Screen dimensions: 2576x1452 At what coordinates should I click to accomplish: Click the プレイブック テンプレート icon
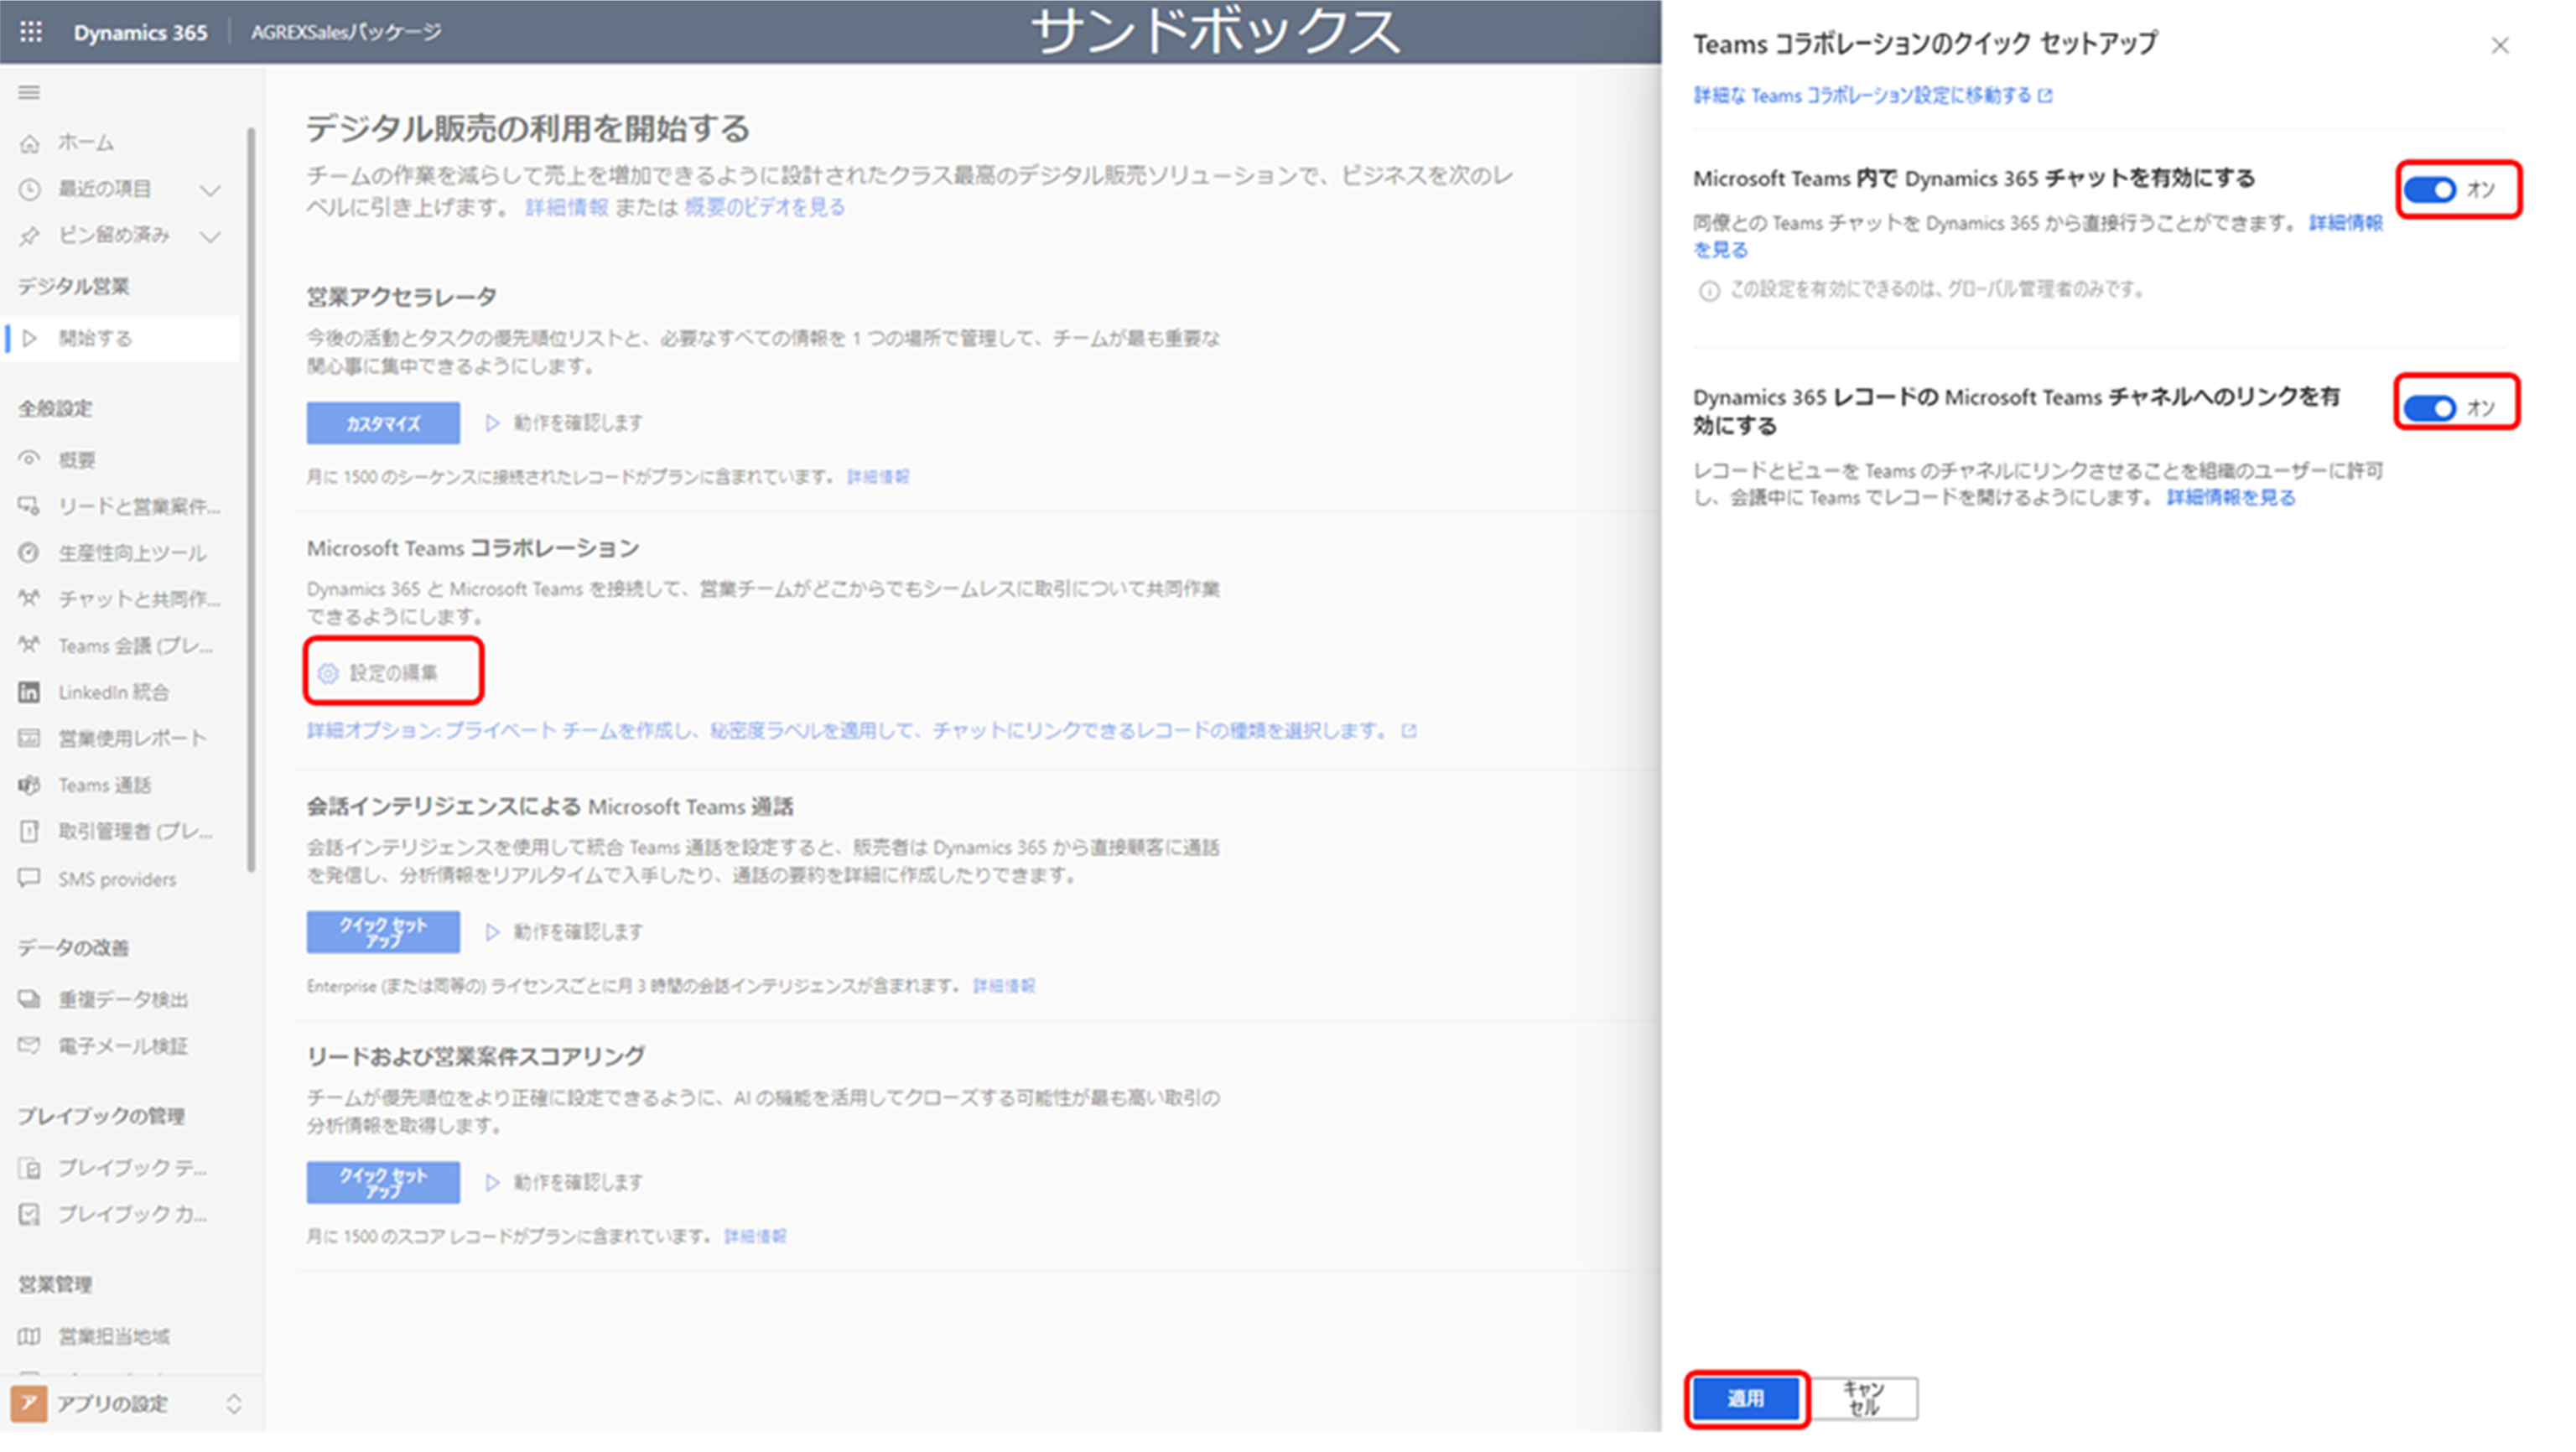point(30,1168)
